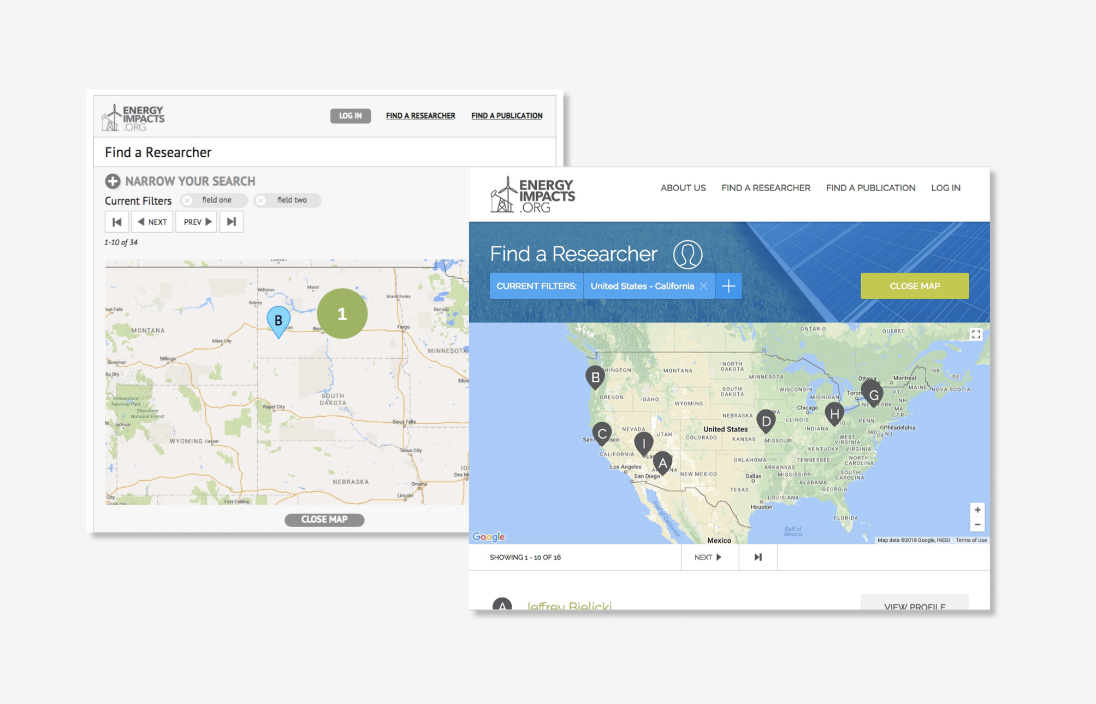Jump to first page in wireframe pager

(x=117, y=222)
